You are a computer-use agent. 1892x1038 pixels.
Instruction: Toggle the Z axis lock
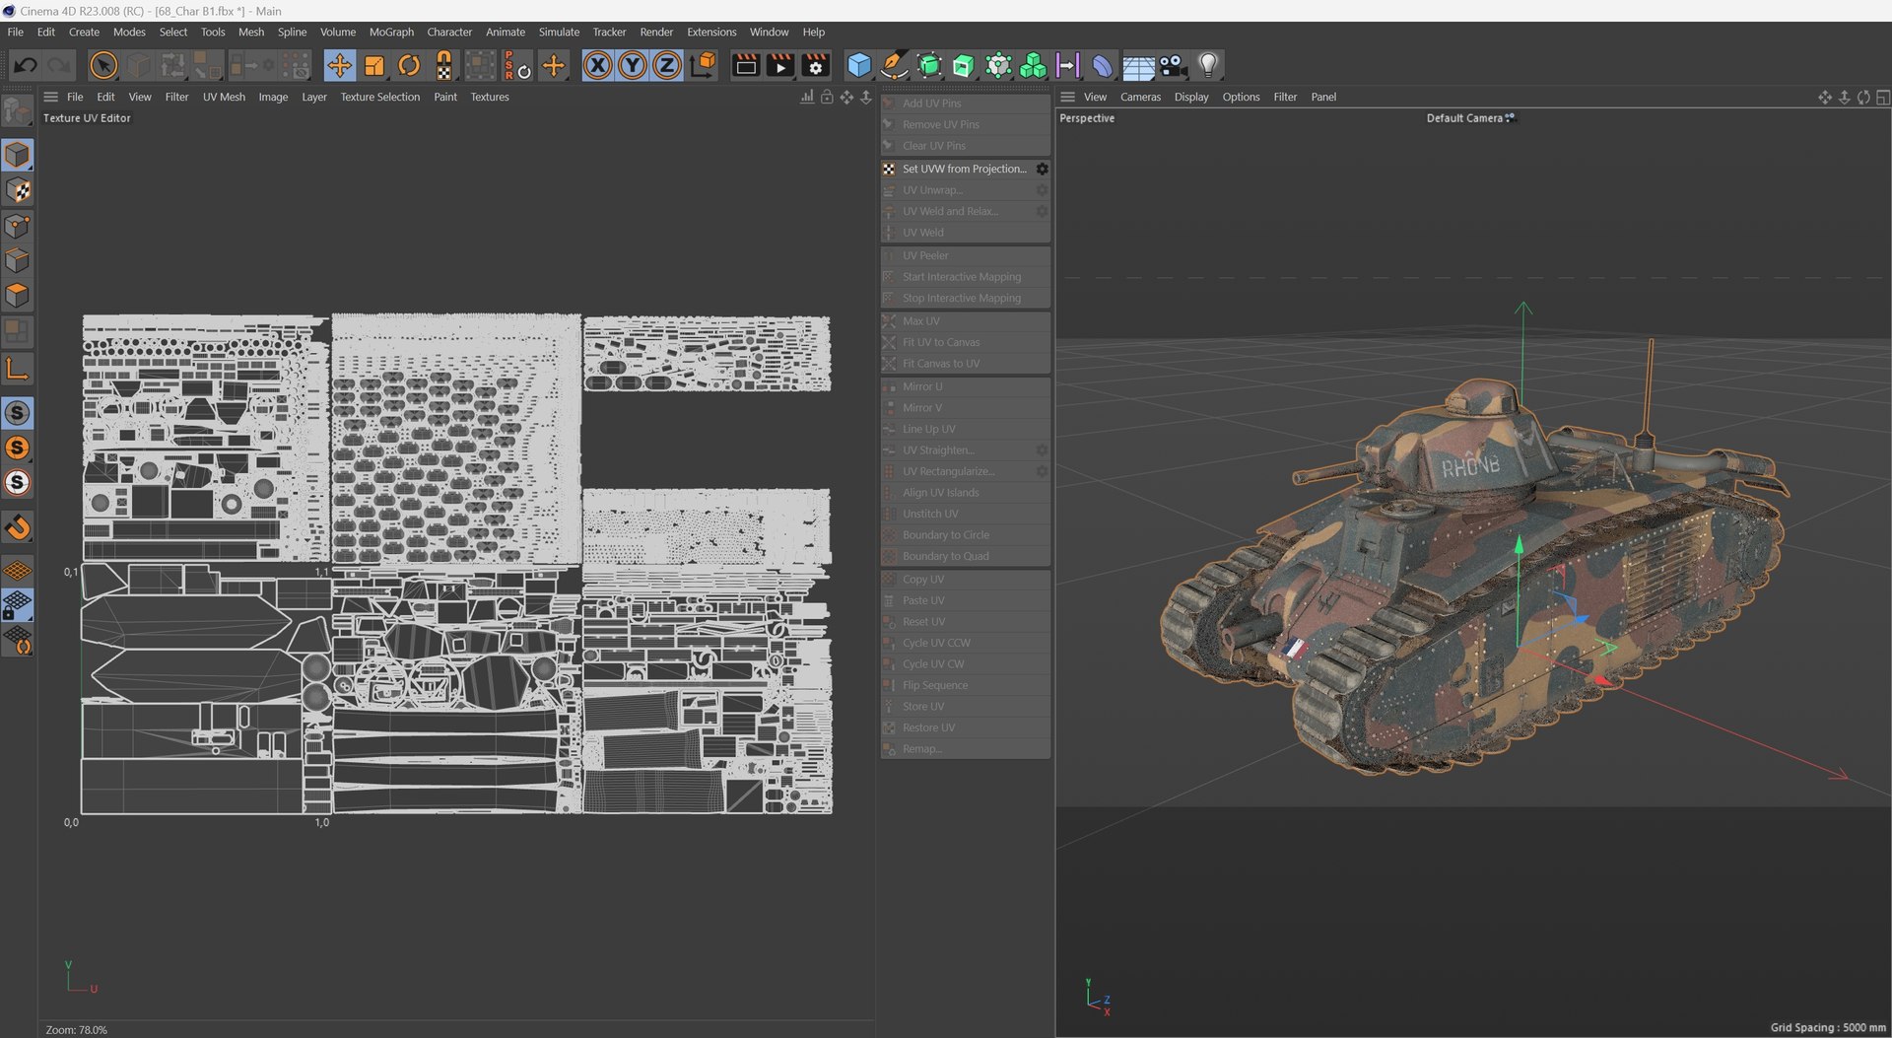coord(667,66)
